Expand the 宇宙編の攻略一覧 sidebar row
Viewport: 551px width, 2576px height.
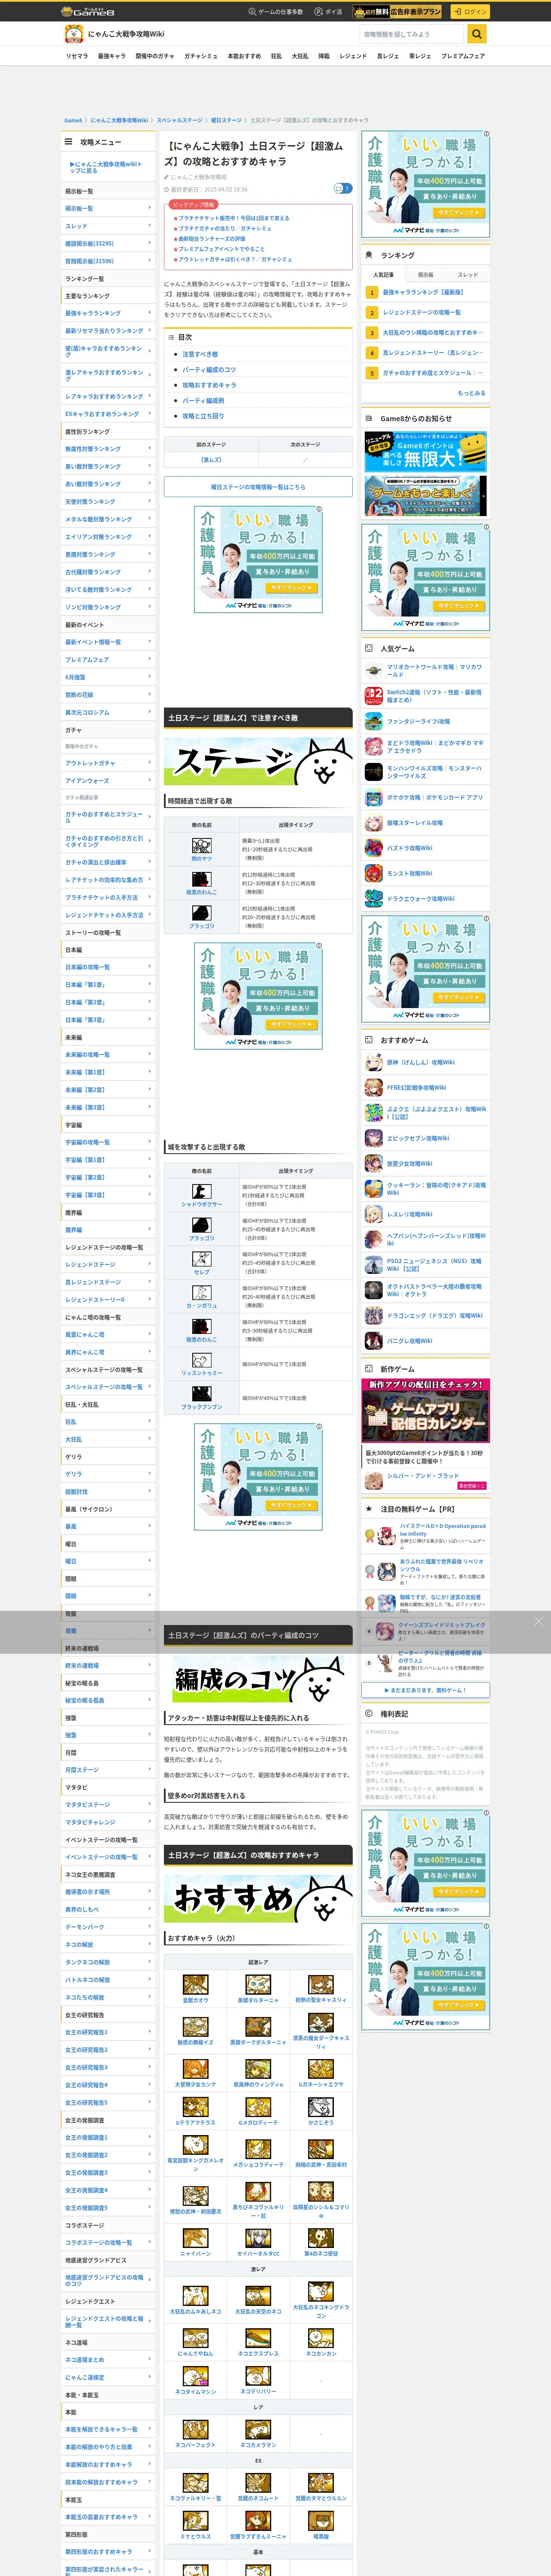tap(108, 1142)
